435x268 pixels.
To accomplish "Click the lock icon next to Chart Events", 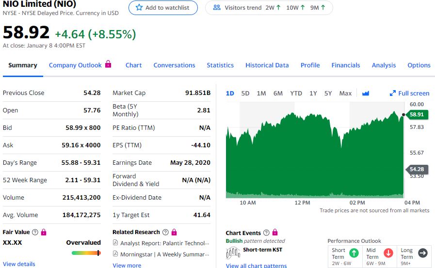I will point(275,232).
